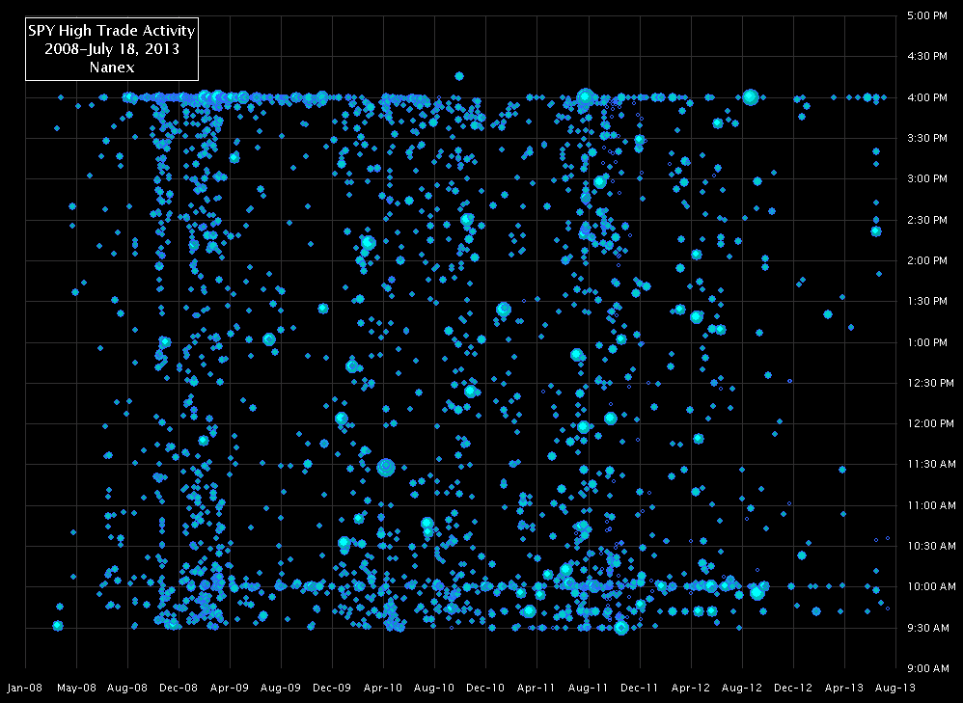The width and height of the screenshot is (963, 703).
Task: Select the 5:00 PM time axis label
Action: pyautogui.click(x=926, y=15)
